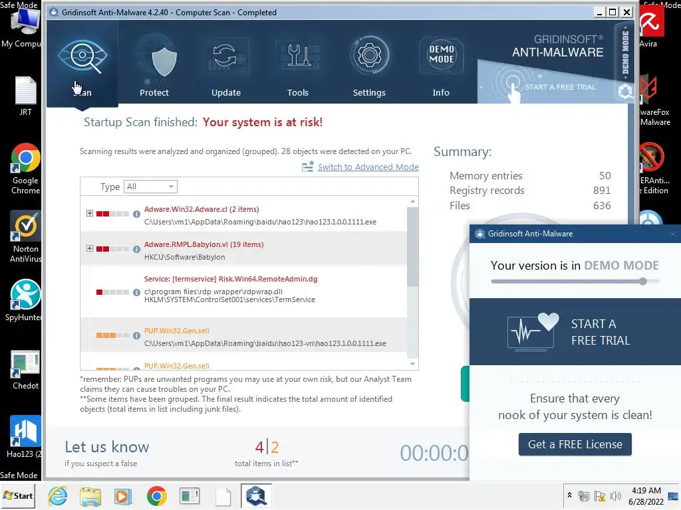Open the blank document taskbar icon
Image resolution: width=681 pixels, height=510 pixels.
(223, 496)
